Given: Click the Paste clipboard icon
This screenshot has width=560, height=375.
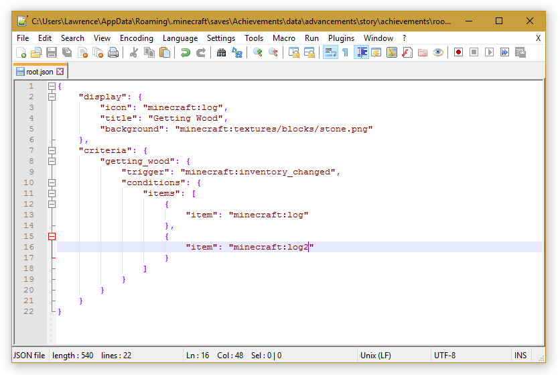Looking at the screenshot, I should (165, 52).
